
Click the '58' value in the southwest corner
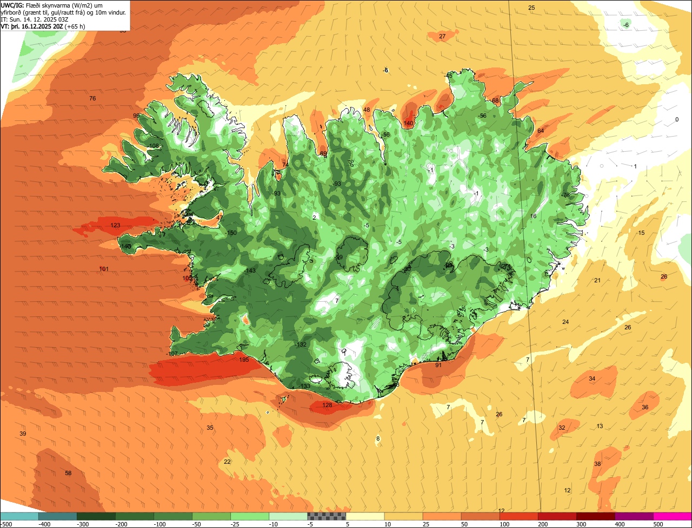(x=68, y=473)
